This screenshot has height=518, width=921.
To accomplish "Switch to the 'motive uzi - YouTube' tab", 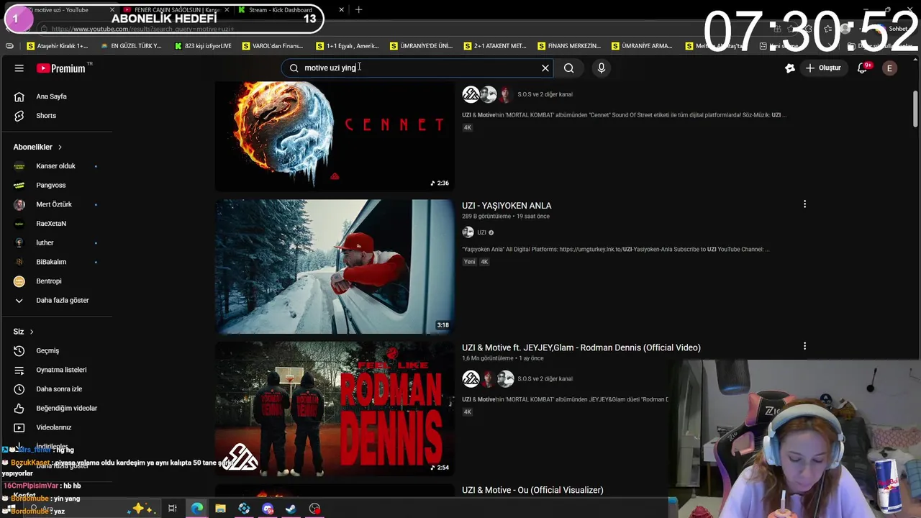I will pyautogui.click(x=61, y=10).
